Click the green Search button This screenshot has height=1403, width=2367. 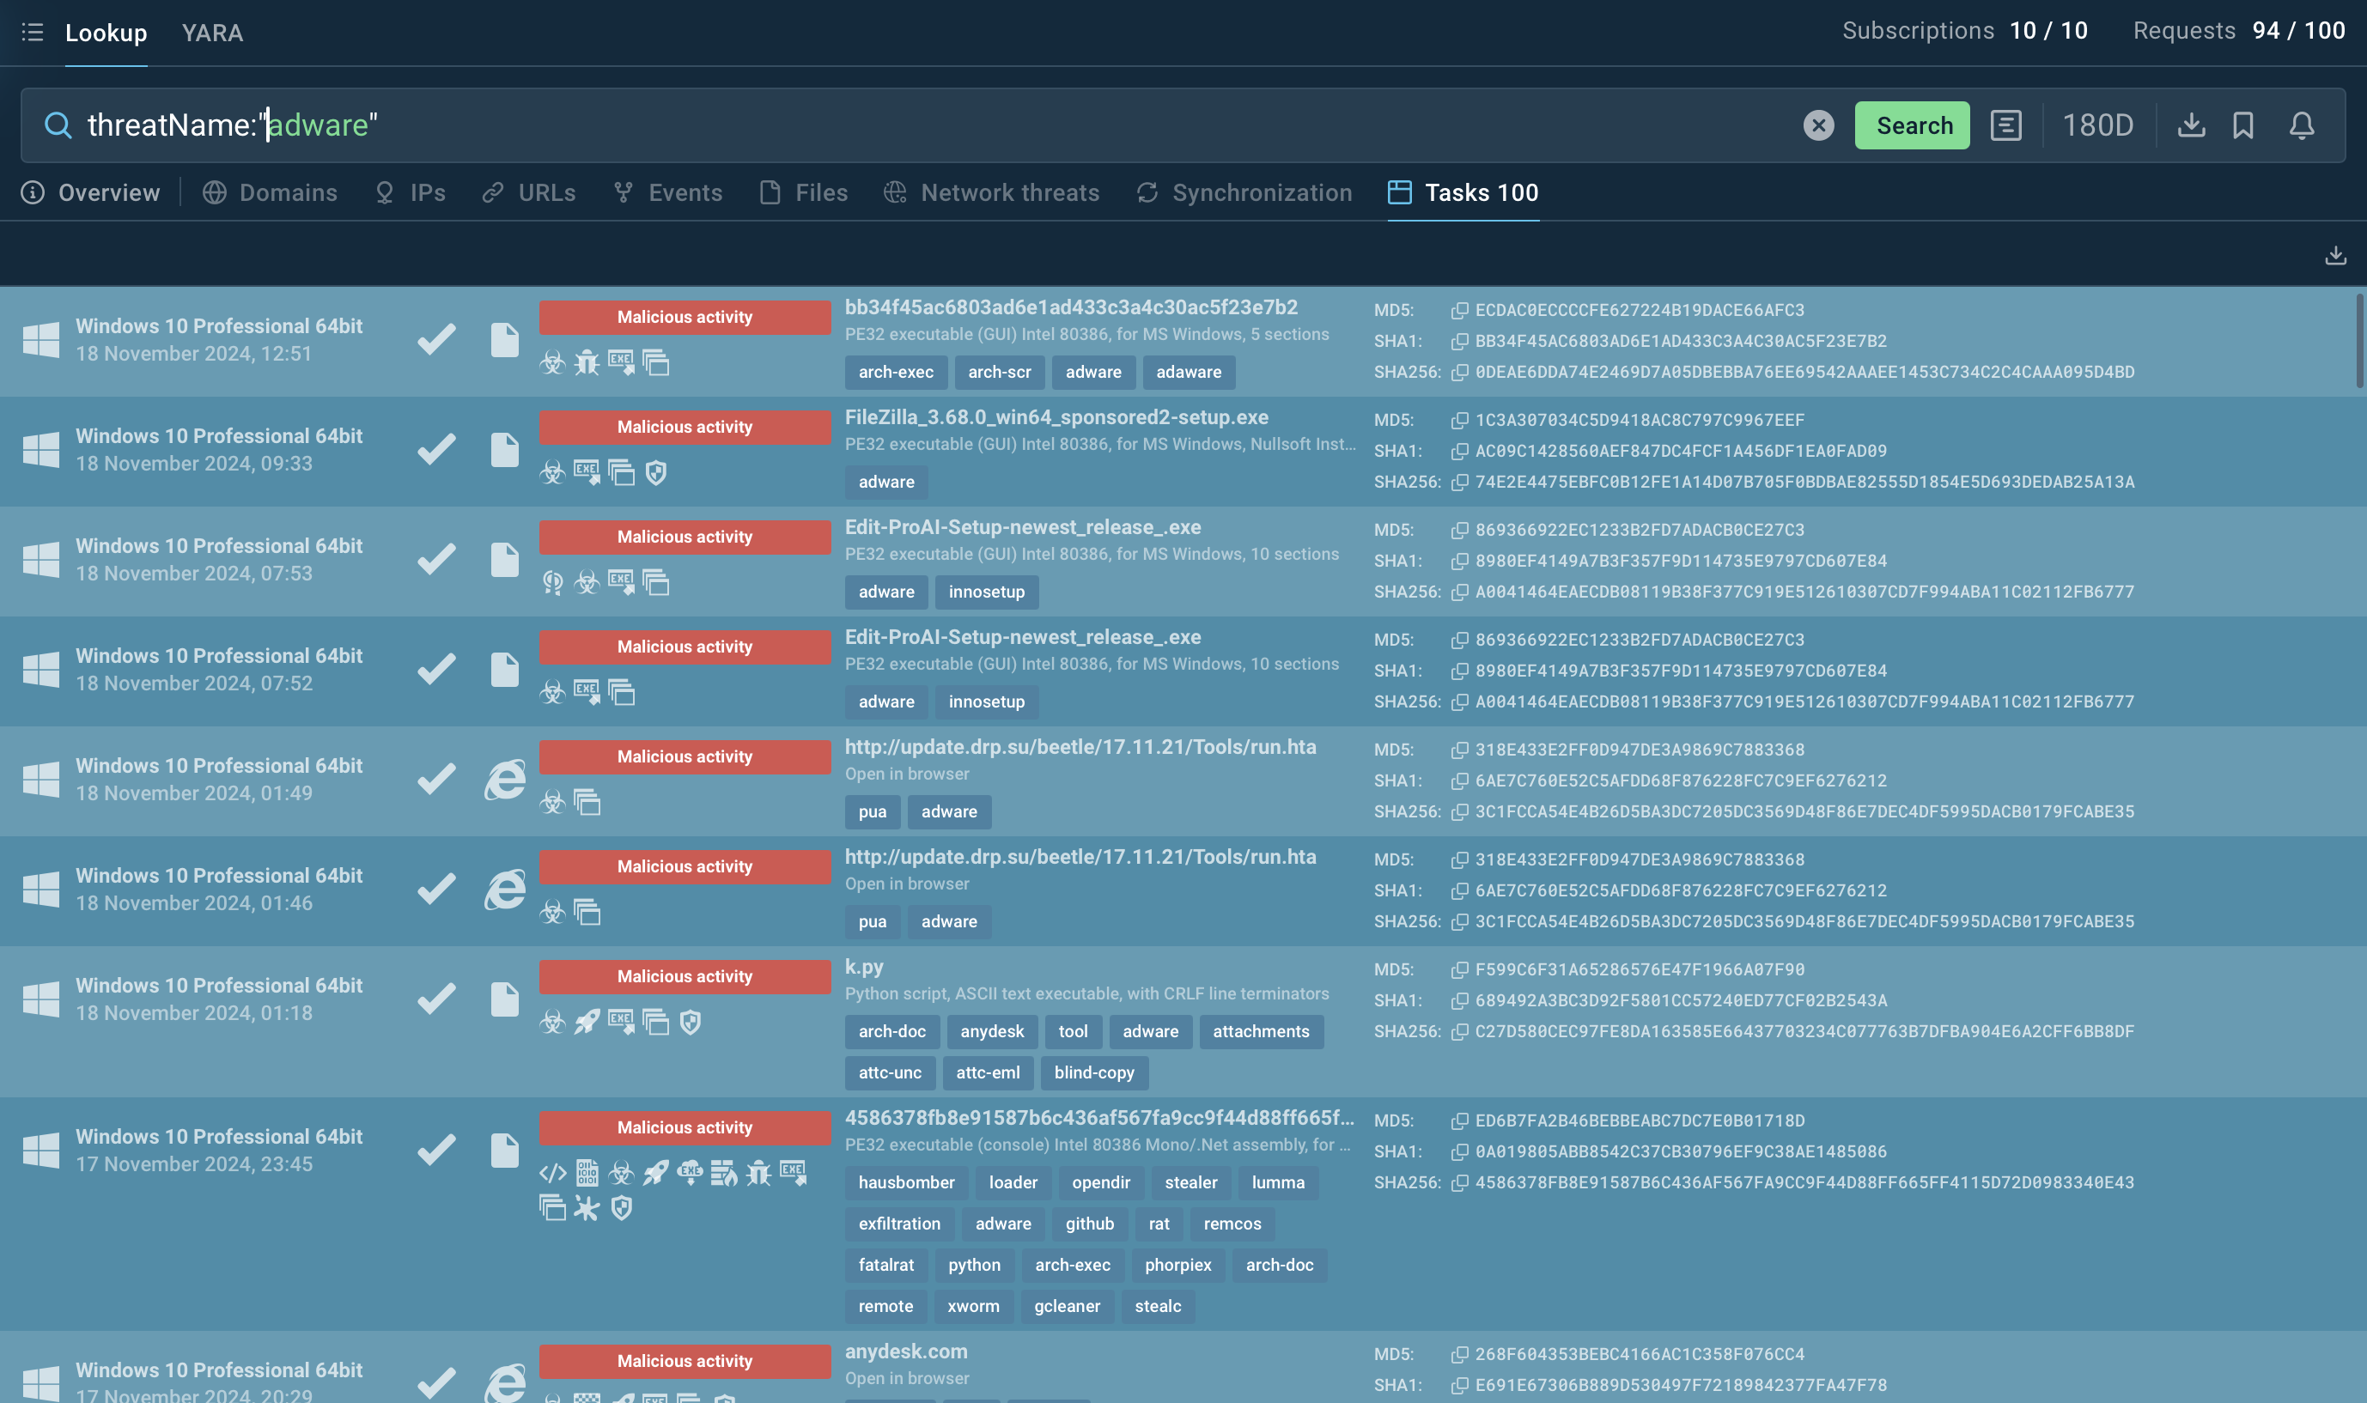1911,125
